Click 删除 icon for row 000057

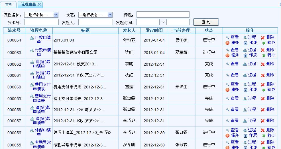(x=263, y=121)
